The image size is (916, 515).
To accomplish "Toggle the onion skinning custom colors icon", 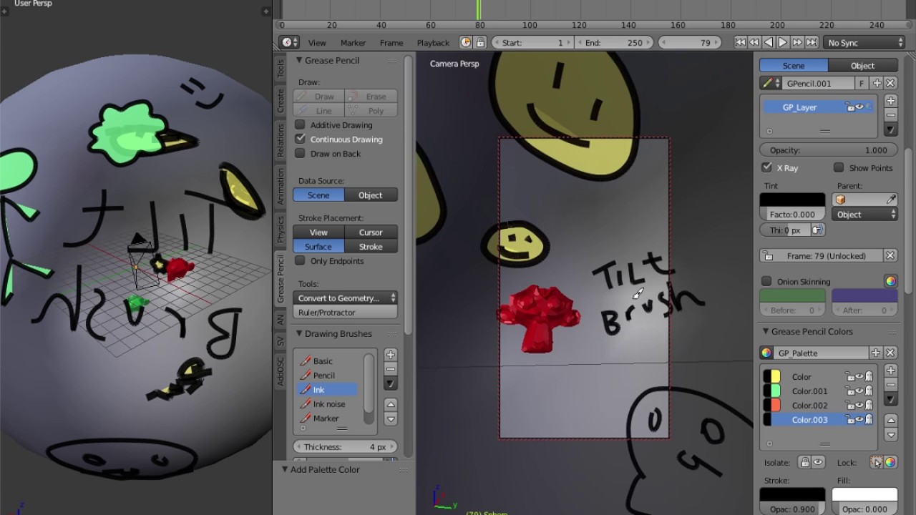I will pos(890,281).
